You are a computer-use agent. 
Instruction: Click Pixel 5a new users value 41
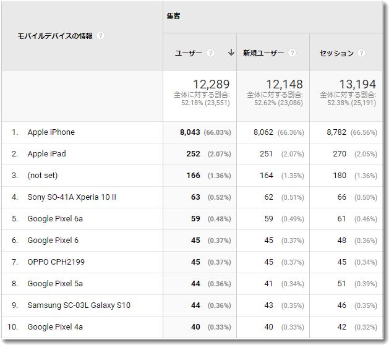268,284
